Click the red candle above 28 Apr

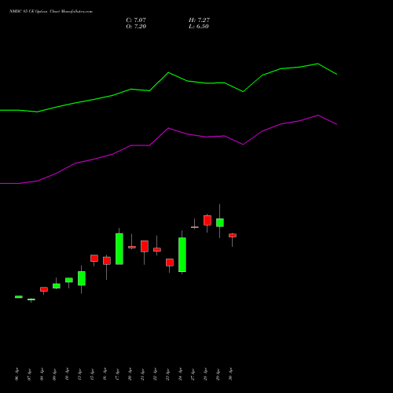[208, 220]
